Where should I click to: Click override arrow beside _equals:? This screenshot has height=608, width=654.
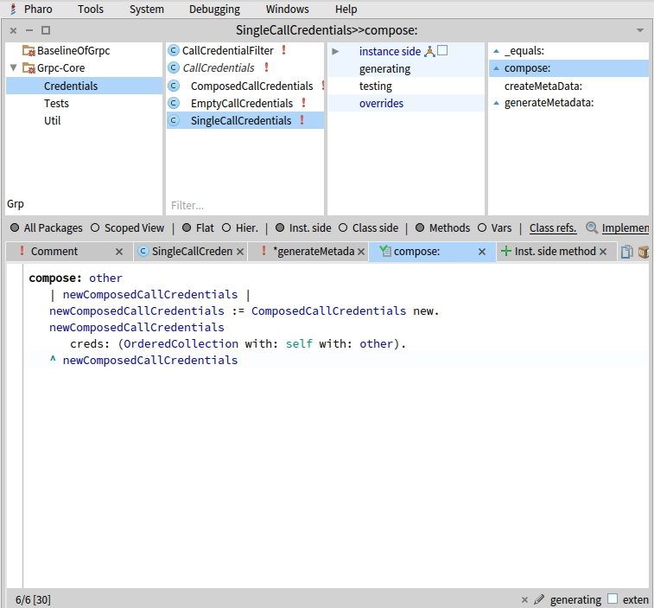(x=497, y=51)
